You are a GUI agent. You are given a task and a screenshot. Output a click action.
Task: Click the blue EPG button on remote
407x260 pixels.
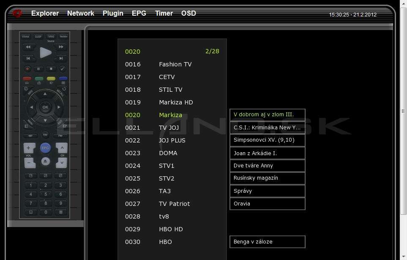pos(45,148)
